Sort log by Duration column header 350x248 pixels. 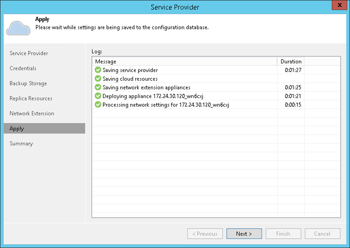coord(291,62)
